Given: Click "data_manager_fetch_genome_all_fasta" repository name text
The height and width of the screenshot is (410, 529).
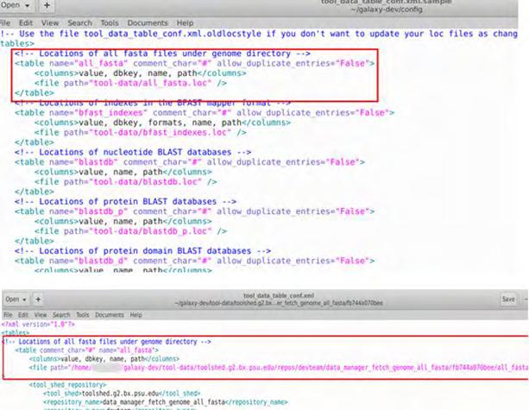Looking at the screenshot, I should tap(164, 402).
